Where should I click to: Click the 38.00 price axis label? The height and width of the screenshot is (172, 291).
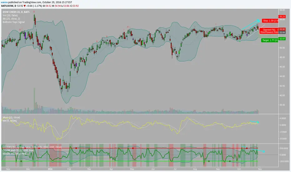[x=282, y=105]
